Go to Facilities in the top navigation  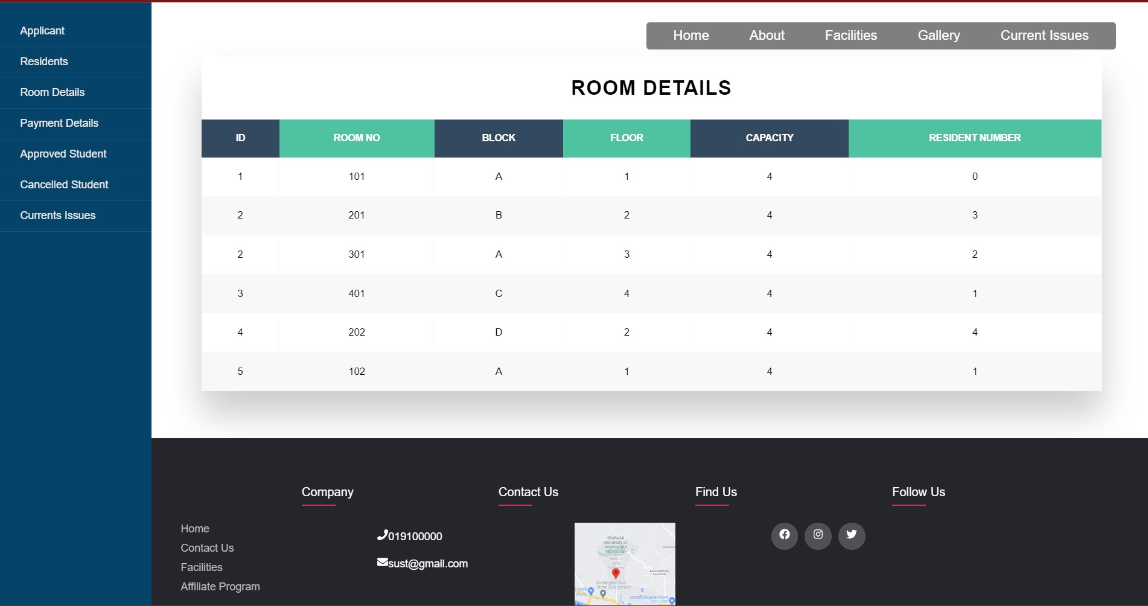851,36
